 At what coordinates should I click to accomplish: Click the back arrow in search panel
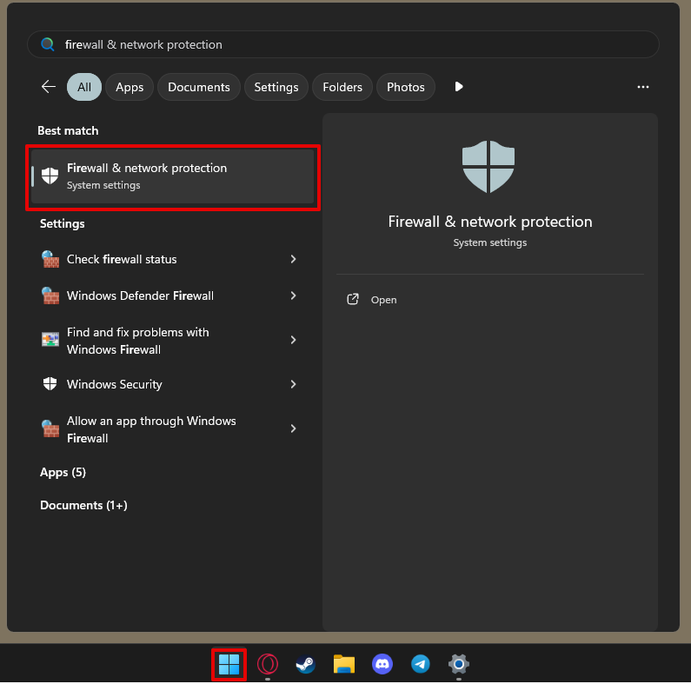[x=49, y=87]
